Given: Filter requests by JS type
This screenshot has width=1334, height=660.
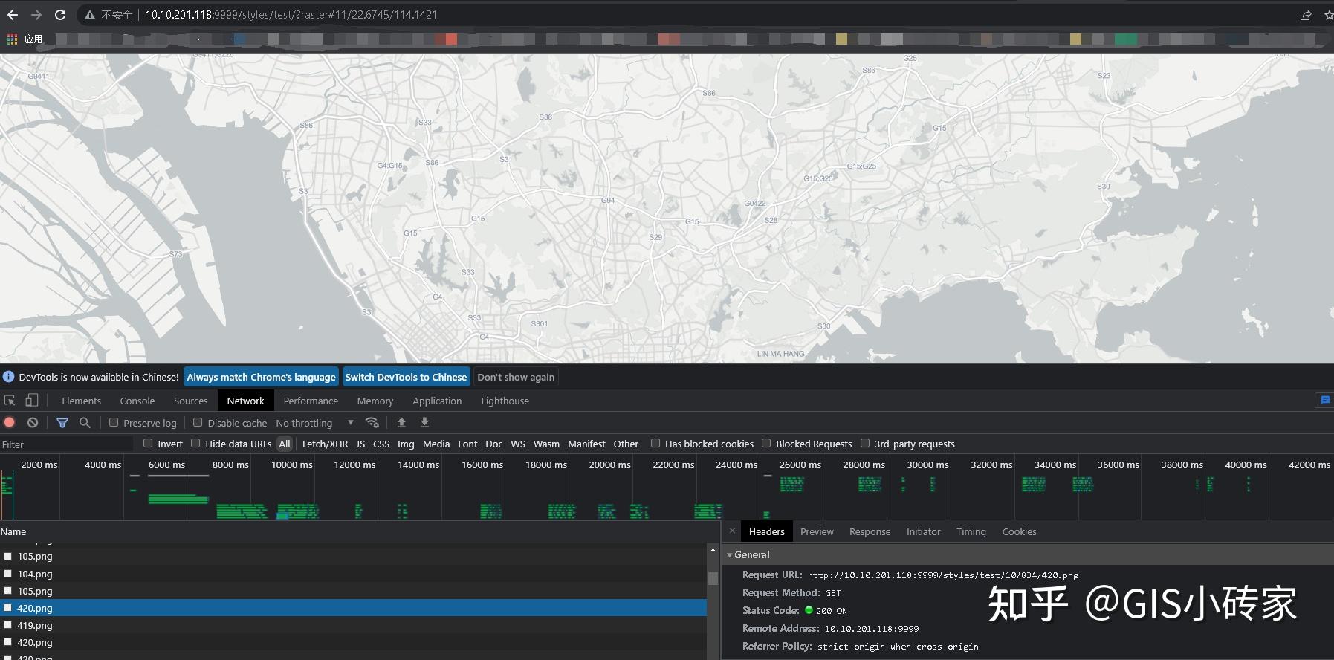Looking at the screenshot, I should 360,444.
